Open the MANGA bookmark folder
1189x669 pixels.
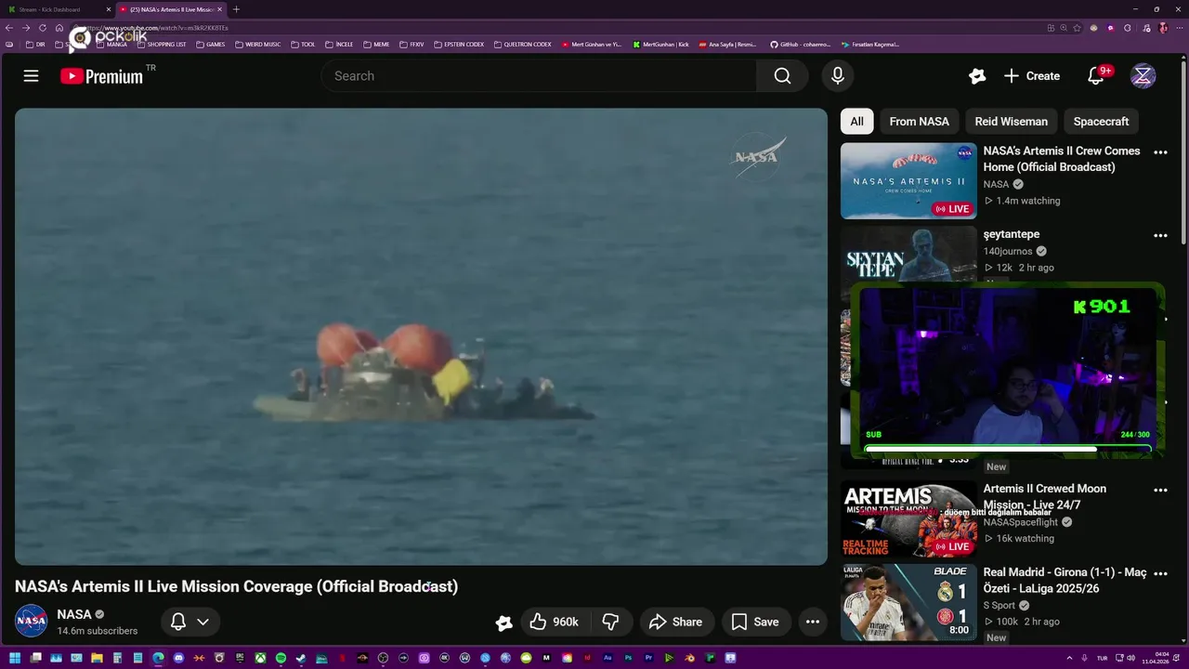(111, 44)
